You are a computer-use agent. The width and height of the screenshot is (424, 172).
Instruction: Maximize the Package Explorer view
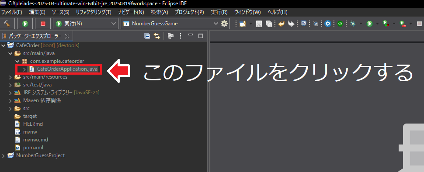[200, 36]
